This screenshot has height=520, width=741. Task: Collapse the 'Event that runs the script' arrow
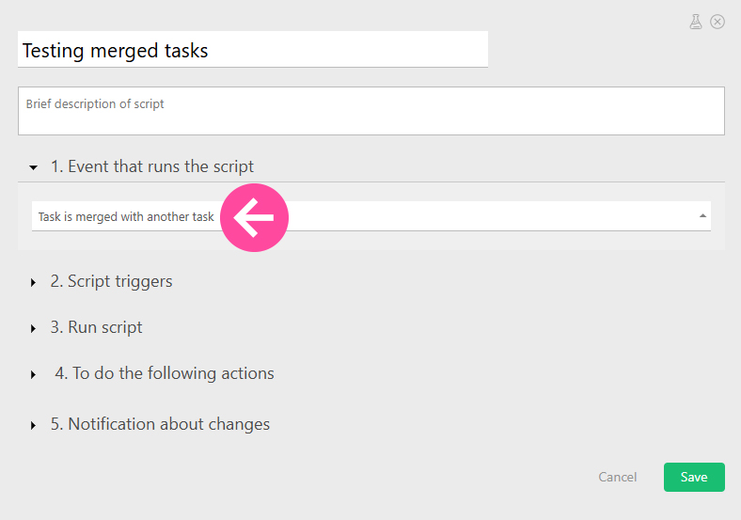click(34, 167)
